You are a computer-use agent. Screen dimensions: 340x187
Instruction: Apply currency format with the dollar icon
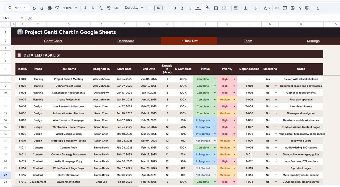point(85,8)
